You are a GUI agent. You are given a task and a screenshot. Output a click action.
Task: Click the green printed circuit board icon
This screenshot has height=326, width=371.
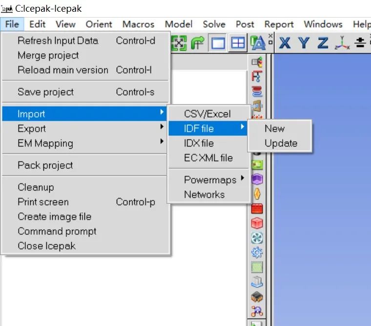pos(257,164)
